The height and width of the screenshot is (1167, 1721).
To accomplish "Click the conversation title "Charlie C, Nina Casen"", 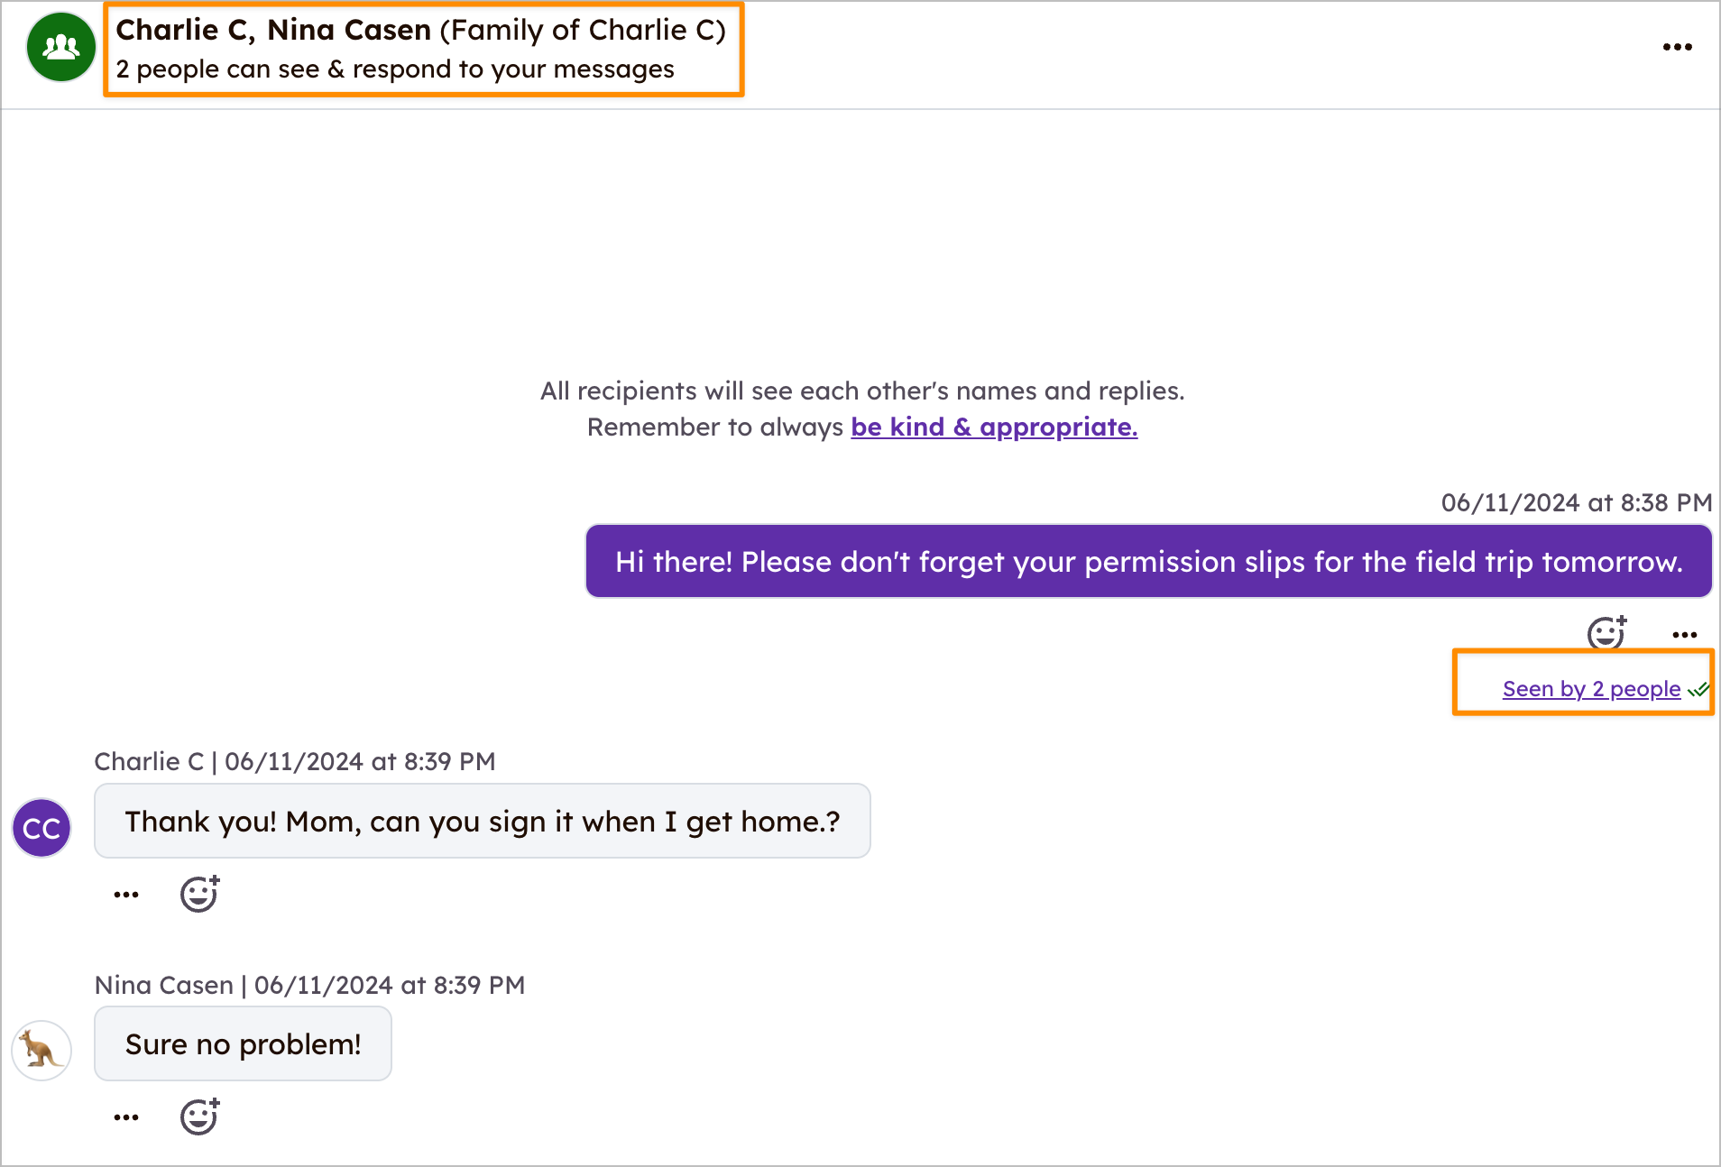I will click(x=273, y=30).
